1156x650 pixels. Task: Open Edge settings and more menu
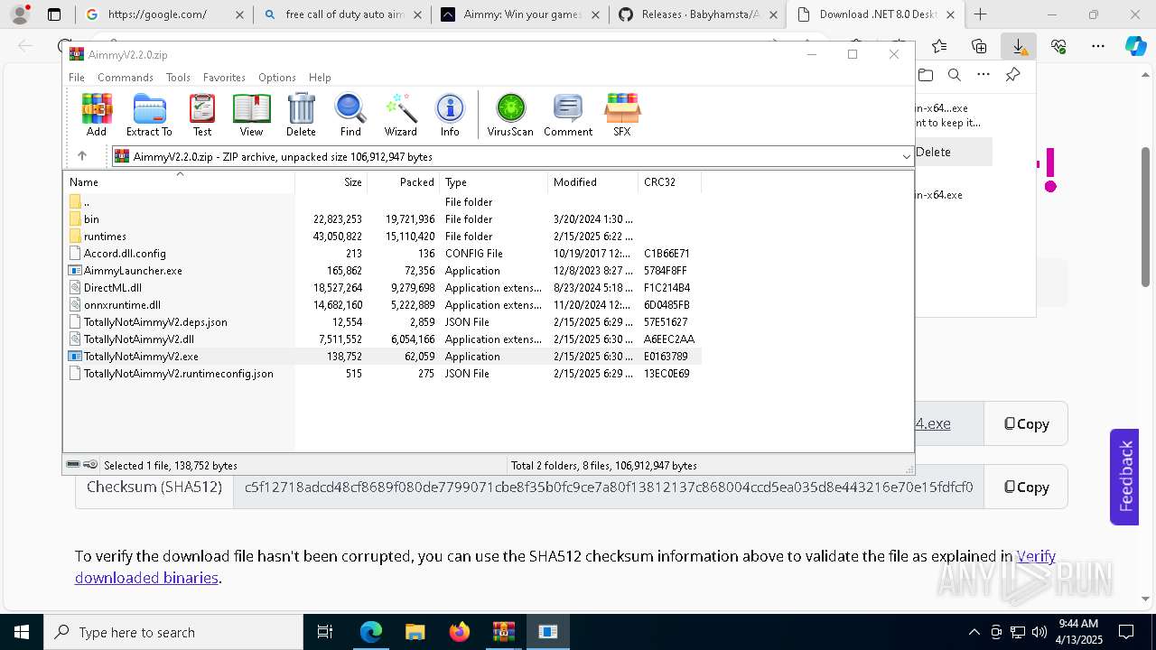tap(1097, 46)
